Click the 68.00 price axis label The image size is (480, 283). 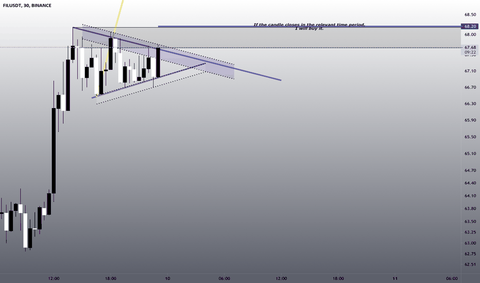470,34
